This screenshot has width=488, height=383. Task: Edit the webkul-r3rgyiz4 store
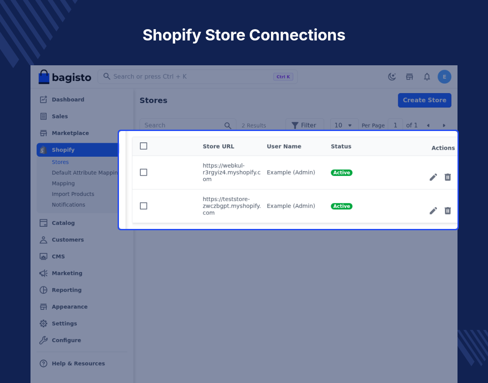(433, 177)
